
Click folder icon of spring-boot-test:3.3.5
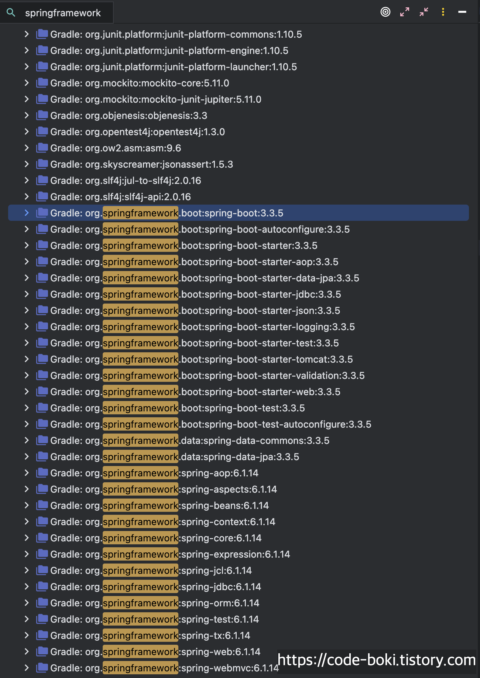point(42,408)
